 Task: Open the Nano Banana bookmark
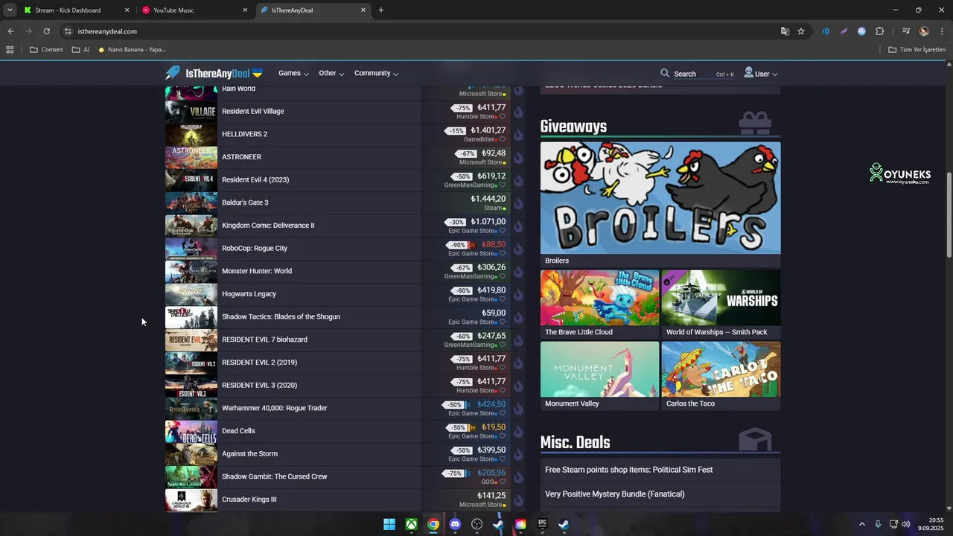[x=132, y=50]
